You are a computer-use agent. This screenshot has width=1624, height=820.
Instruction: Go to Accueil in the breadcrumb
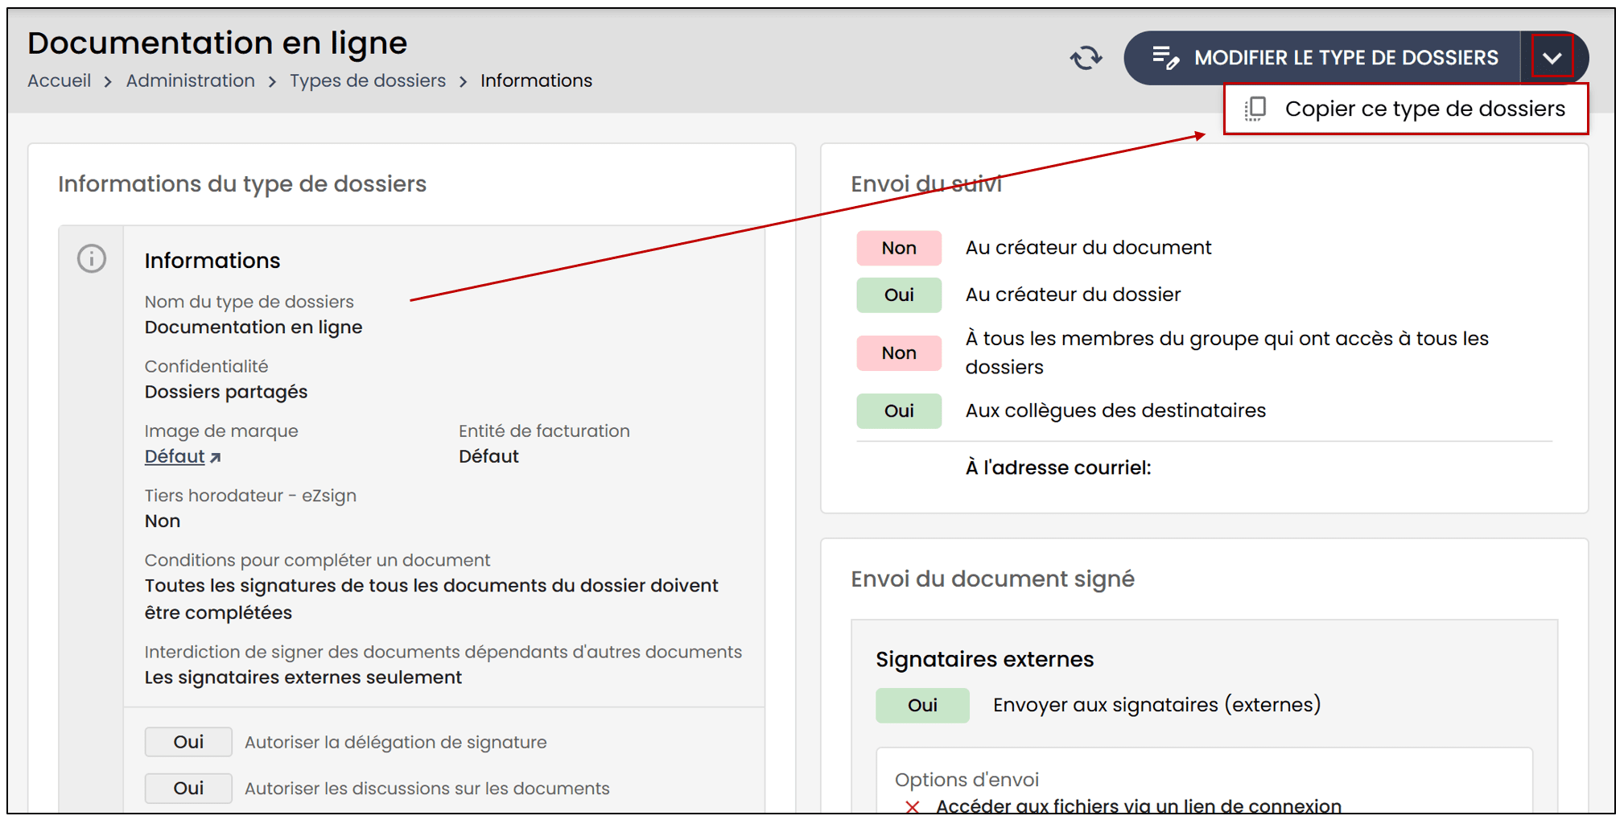click(x=59, y=81)
